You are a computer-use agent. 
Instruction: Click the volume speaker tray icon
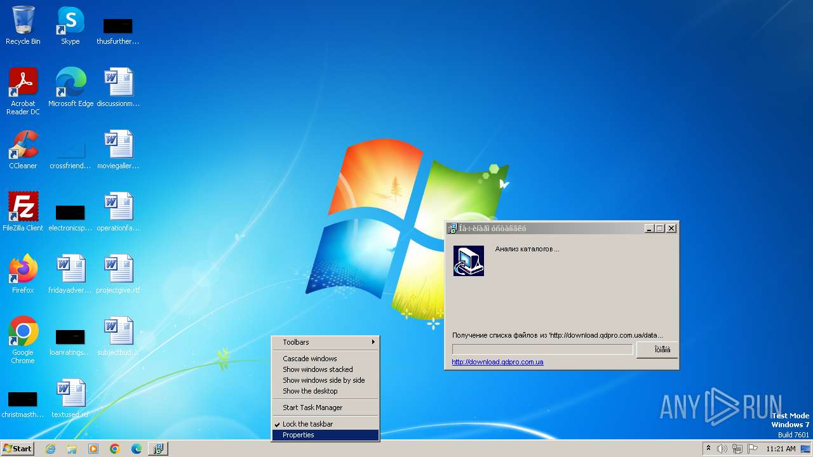coord(722,449)
